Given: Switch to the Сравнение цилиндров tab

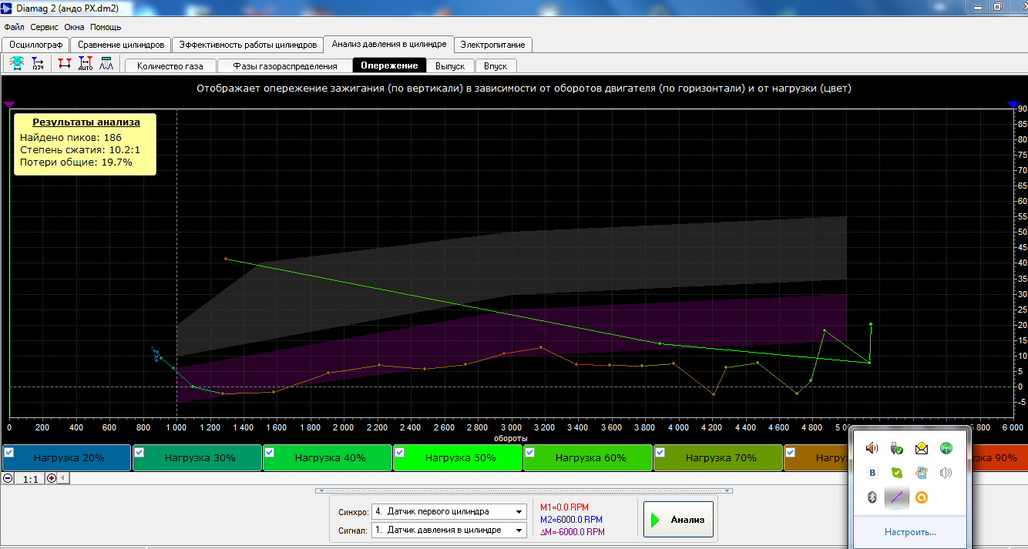Looking at the screenshot, I should coord(121,45).
